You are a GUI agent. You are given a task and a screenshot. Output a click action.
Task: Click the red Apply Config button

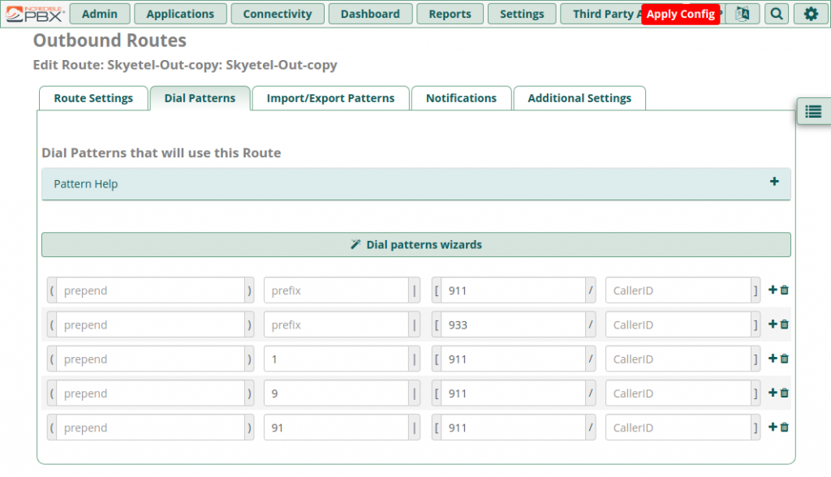point(681,14)
